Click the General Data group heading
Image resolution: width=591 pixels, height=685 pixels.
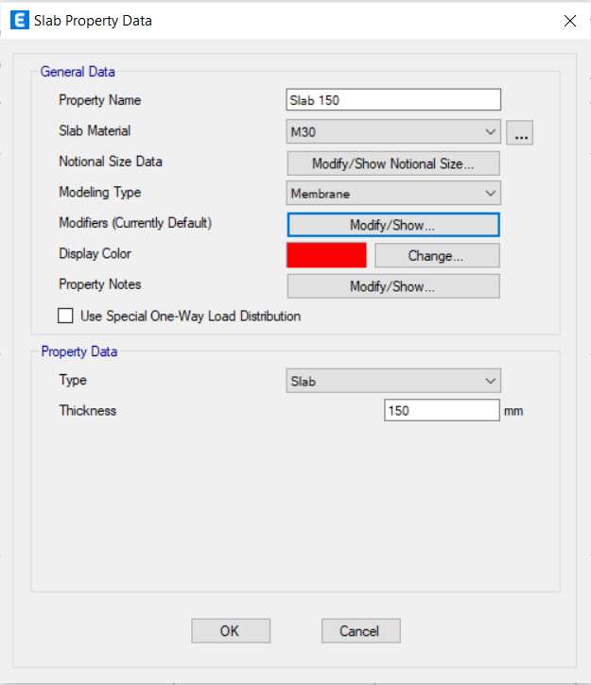tap(78, 72)
